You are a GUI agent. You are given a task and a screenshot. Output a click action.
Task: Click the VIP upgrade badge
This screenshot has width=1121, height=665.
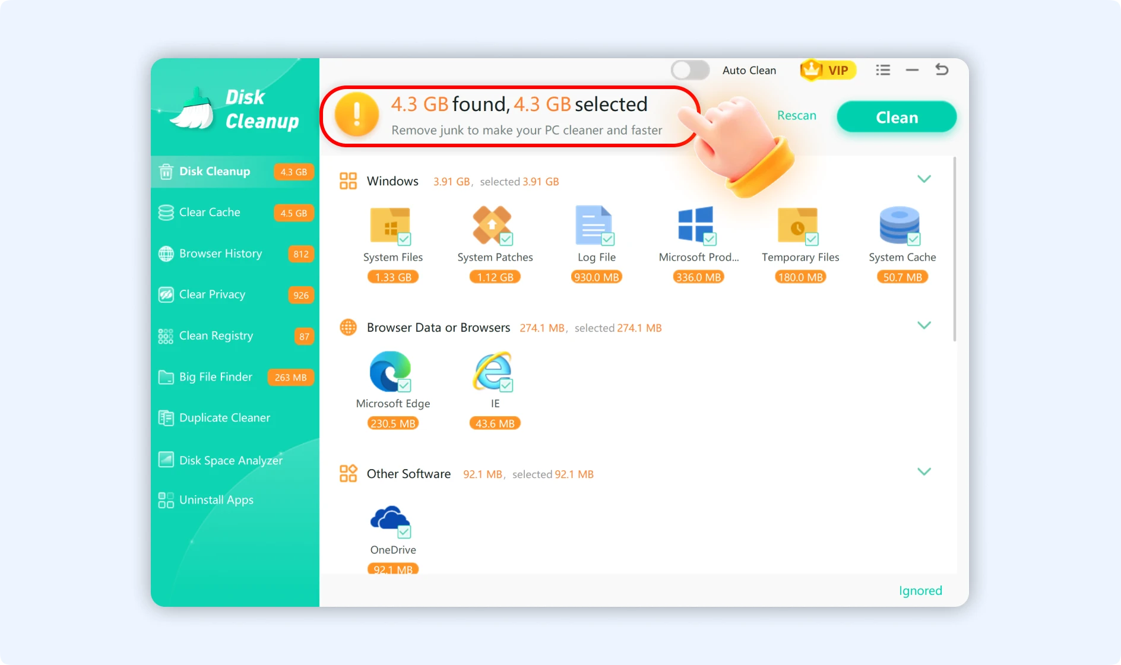[827, 69]
